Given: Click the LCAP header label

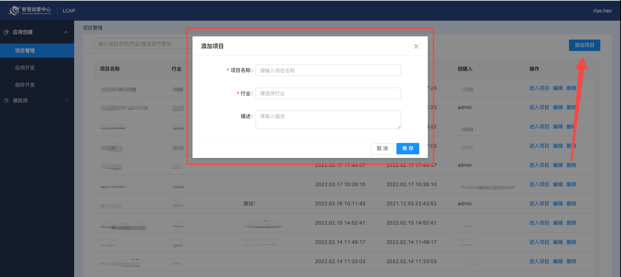Looking at the screenshot, I should [x=69, y=11].
